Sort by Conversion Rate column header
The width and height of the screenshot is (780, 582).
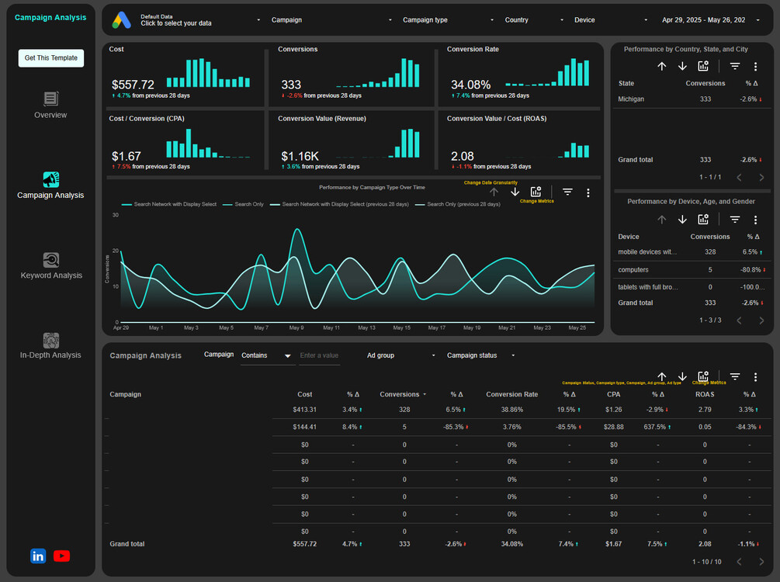[512, 394]
